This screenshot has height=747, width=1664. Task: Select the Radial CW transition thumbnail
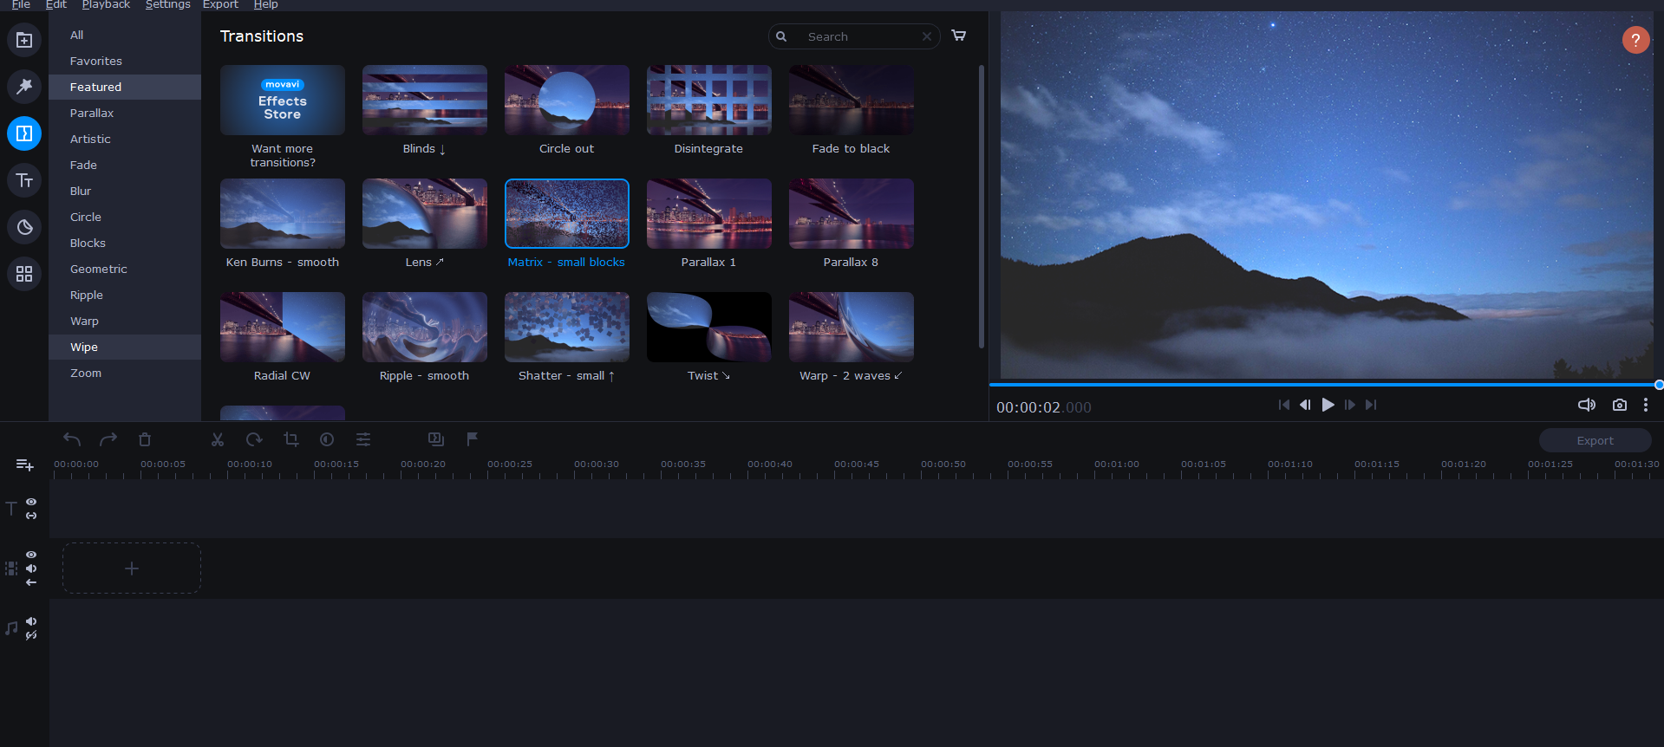(x=283, y=327)
